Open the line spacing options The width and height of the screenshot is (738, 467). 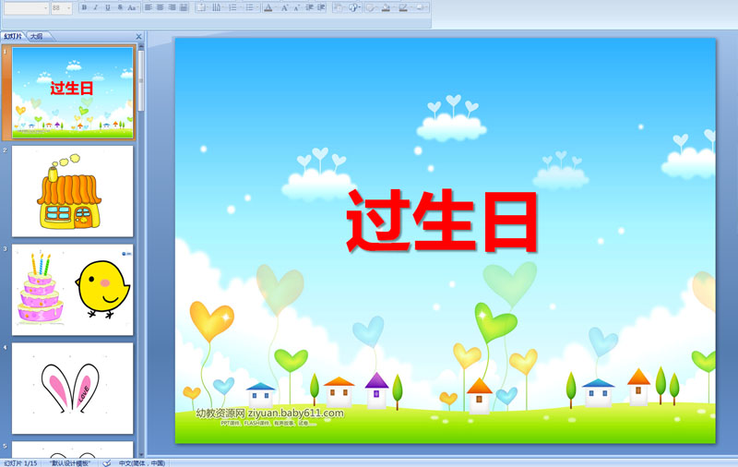click(218, 7)
